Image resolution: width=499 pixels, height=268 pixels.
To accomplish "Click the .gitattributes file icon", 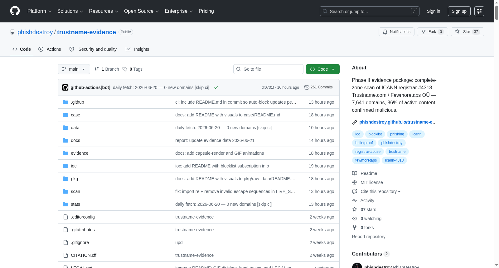I will click(x=65, y=230).
